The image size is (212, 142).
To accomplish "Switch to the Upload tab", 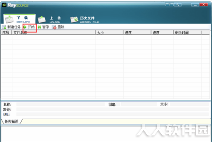I will pos(49,19).
